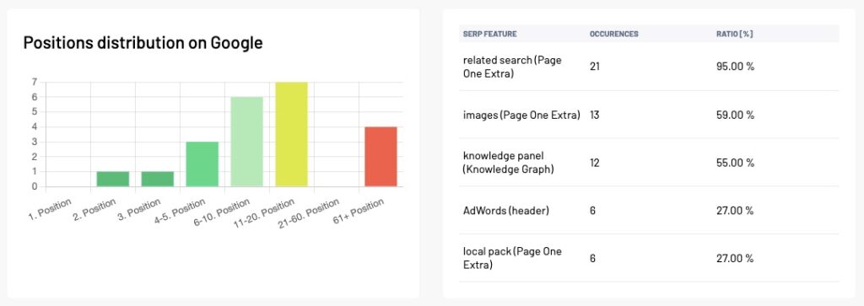The image size is (864, 306).
Task: Click the SERP FEATURE column header
Action: pyautogui.click(x=490, y=34)
